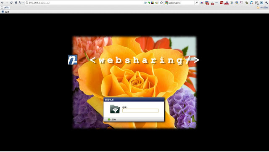Click the red square extension icon
The image size is (269, 152).
[x=222, y=3]
